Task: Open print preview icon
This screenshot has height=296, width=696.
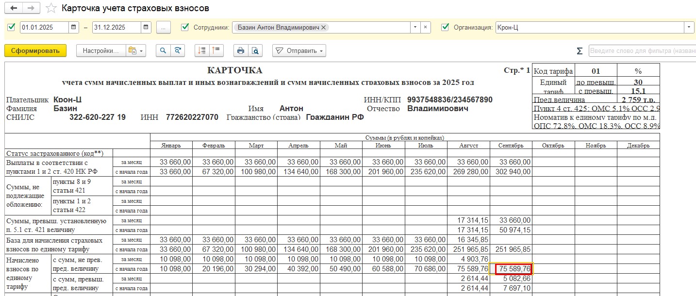Action: click(x=255, y=50)
